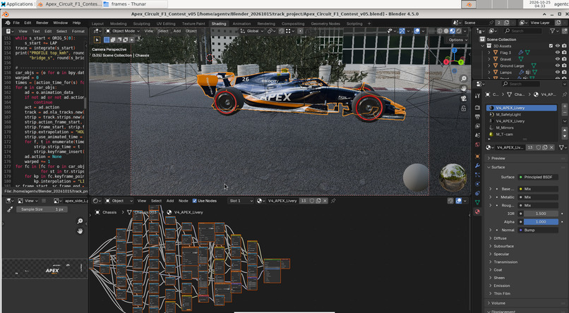The image size is (569, 313).
Task: Open the Output properties tab icon
Action: point(477,116)
